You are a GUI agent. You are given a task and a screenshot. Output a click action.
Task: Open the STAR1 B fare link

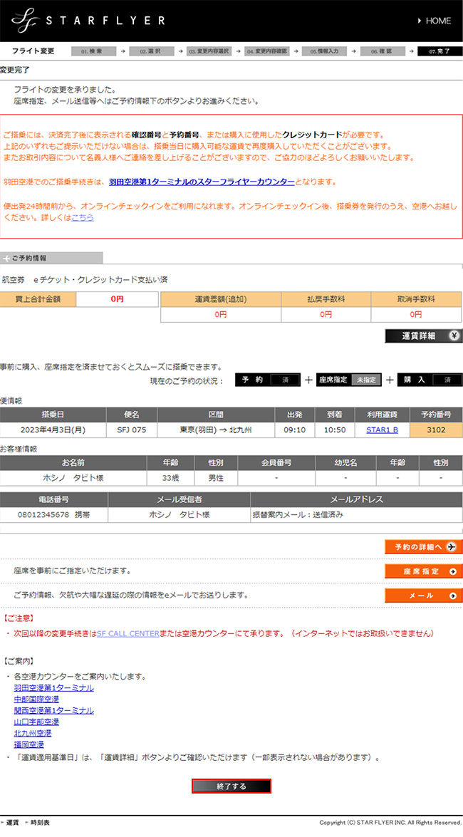[382, 430]
